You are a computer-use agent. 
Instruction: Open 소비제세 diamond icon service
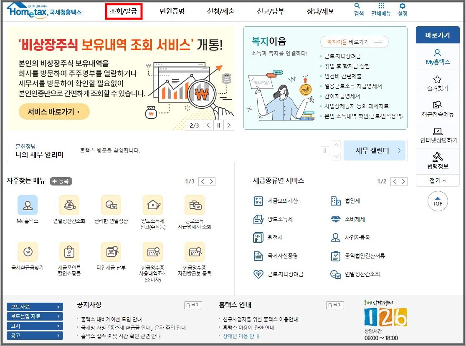coord(348,219)
